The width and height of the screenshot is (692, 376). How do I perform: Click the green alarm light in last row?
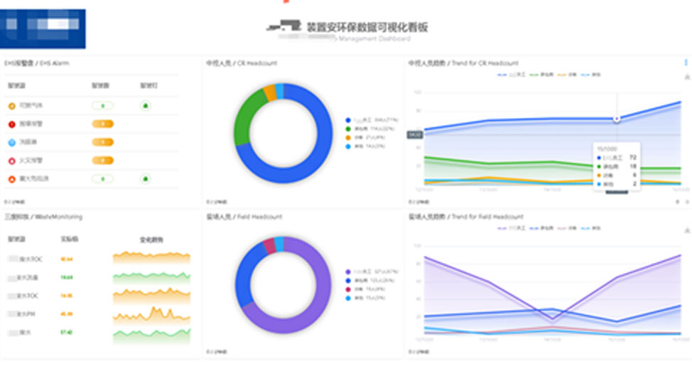click(x=146, y=178)
